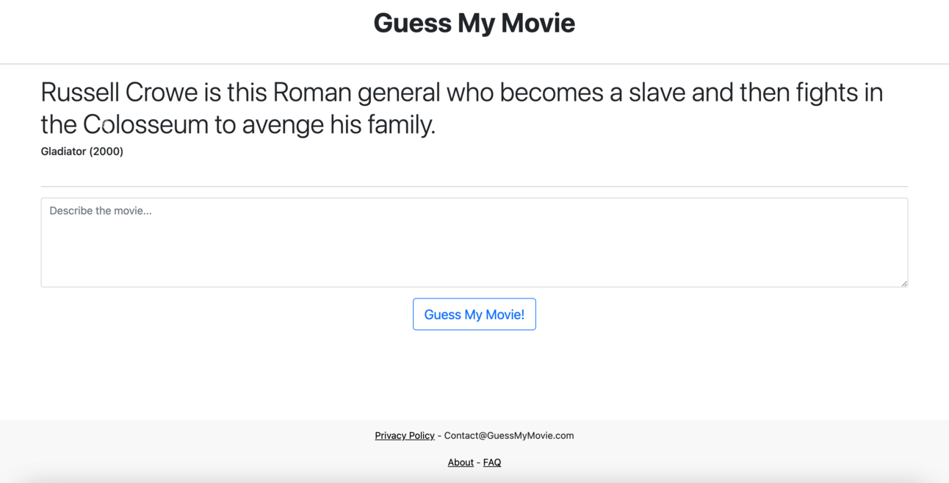Focus the Describe the movie text area
This screenshot has width=949, height=483.
474,242
